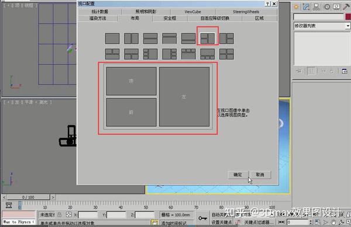Switch to the 安全框 tab
The image size is (351, 227).
point(170,18)
